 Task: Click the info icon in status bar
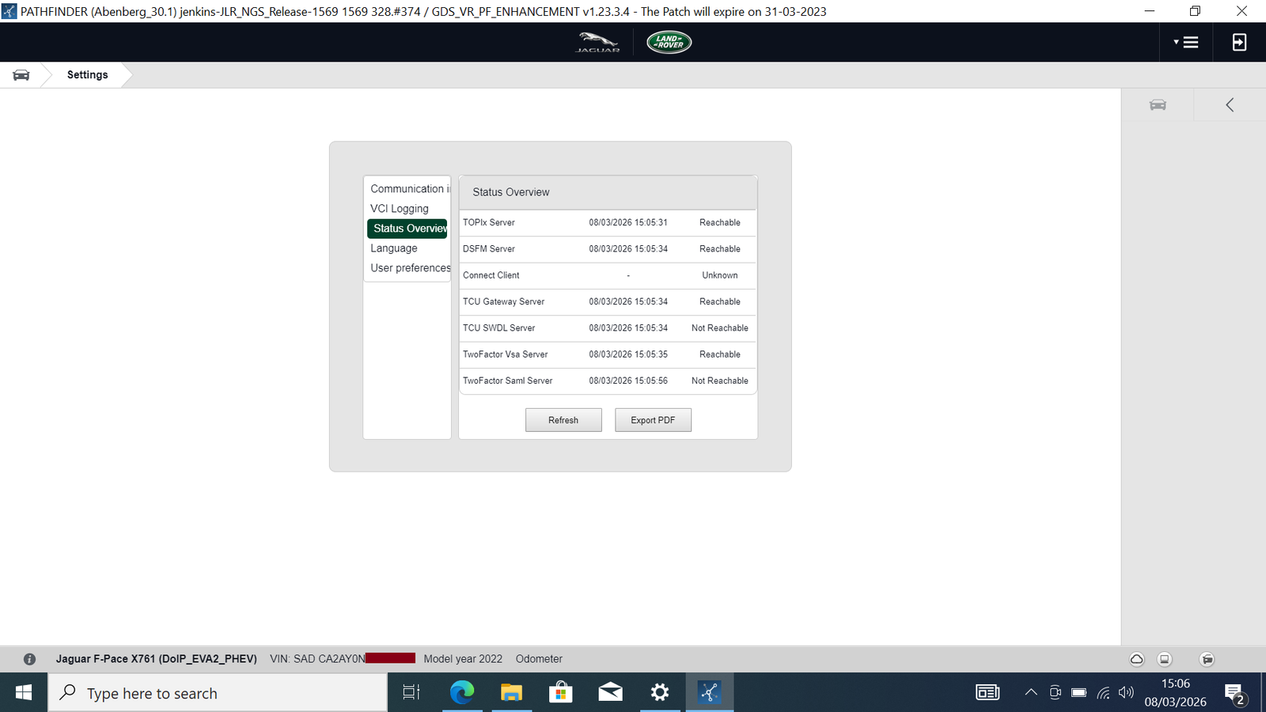[29, 659]
